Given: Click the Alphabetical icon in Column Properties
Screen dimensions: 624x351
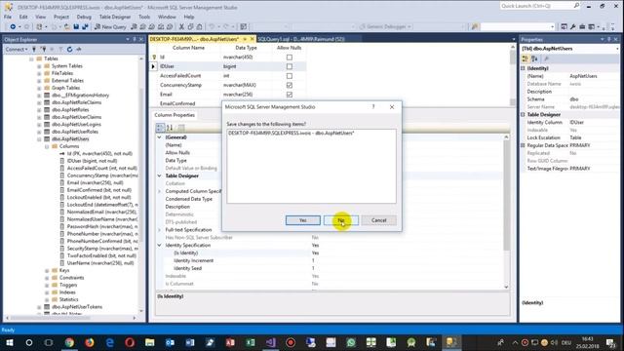Looking at the screenshot, I should [x=170, y=128].
